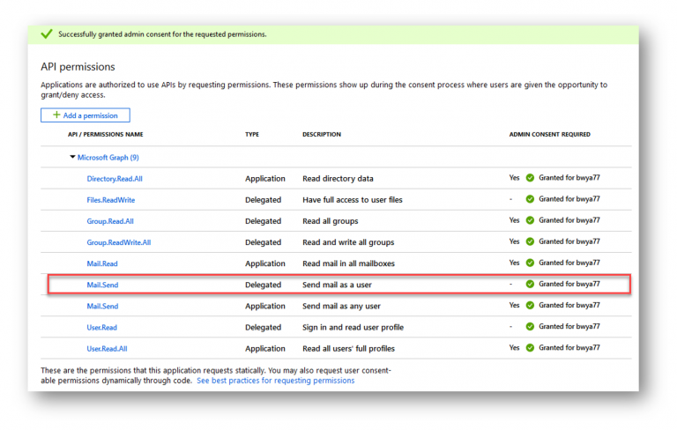Image resolution: width=677 pixels, height=430 pixels.
Task: Open the Application type Mail.Send permission
Action: (102, 306)
